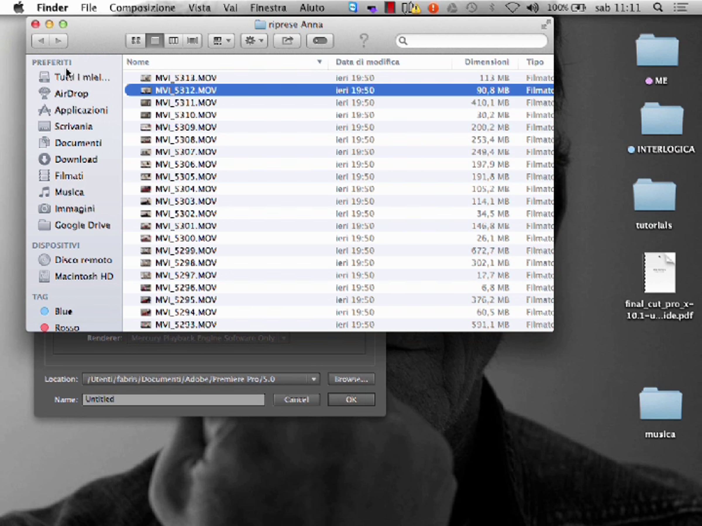The width and height of the screenshot is (702, 526).
Task: Open the gear action menu
Action: click(254, 41)
